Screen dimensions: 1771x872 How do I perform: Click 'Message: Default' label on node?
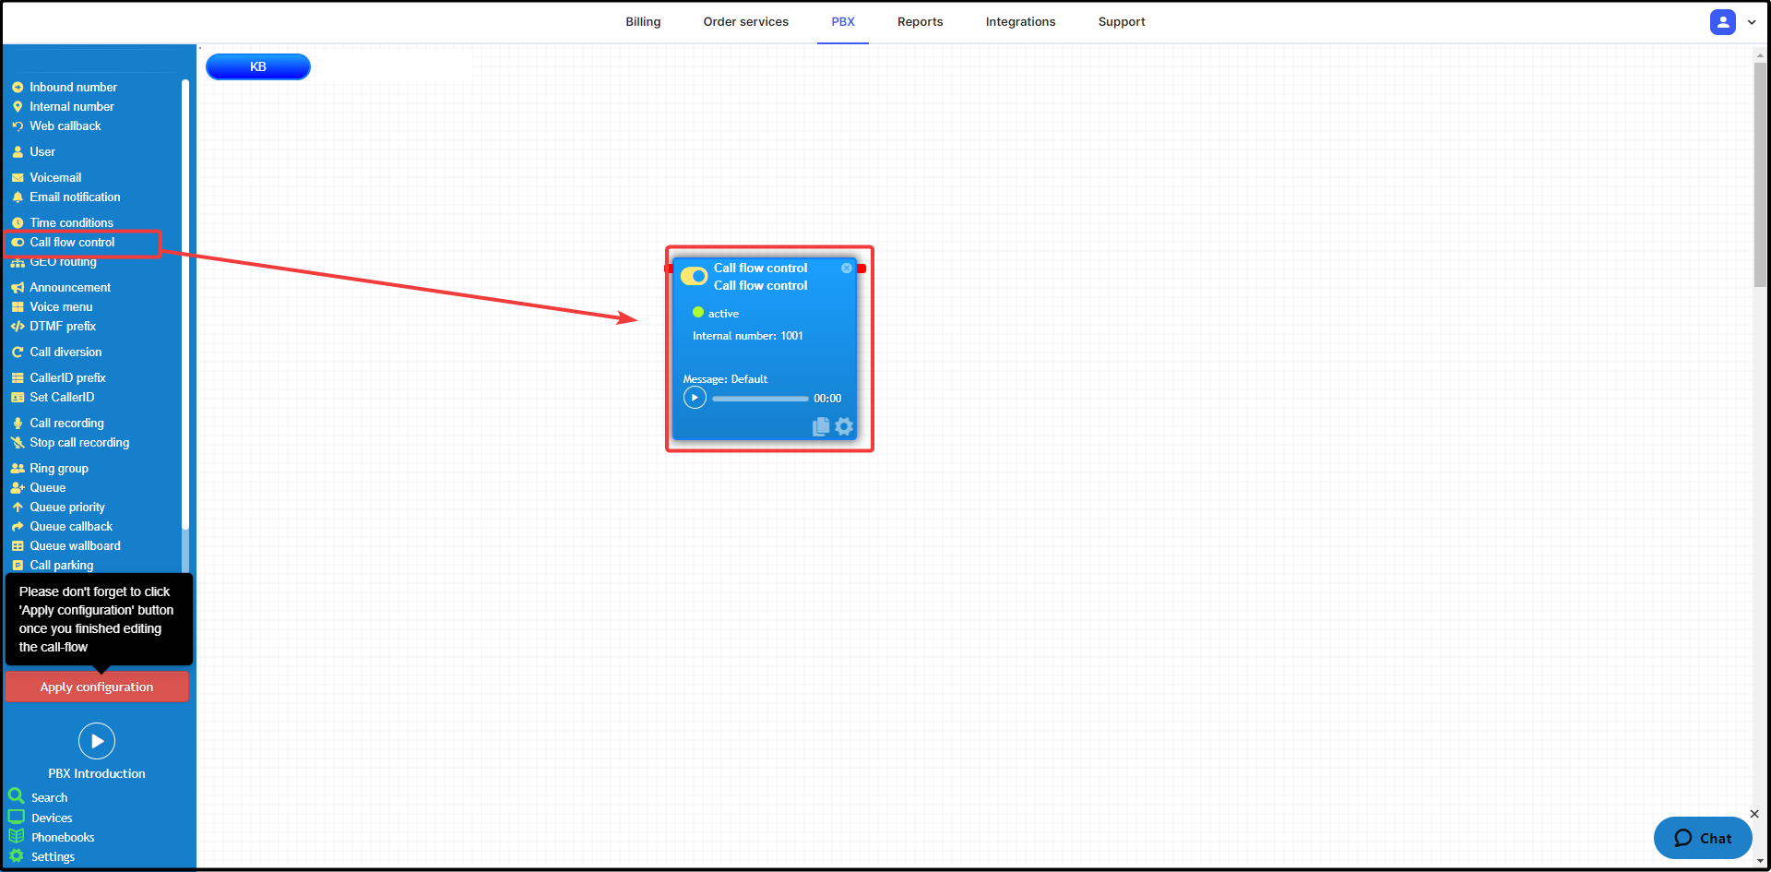coord(725,379)
